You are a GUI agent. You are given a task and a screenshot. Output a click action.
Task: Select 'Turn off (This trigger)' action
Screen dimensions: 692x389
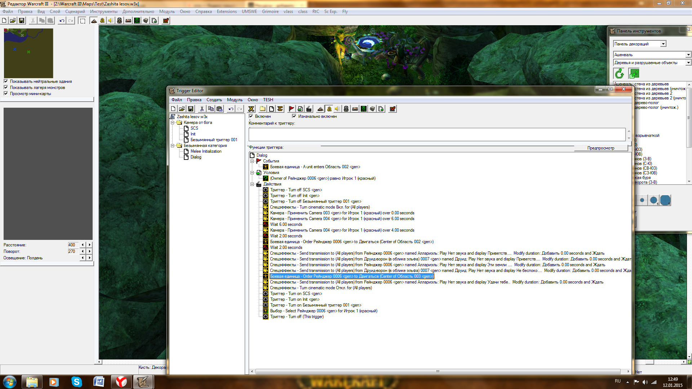(x=297, y=317)
